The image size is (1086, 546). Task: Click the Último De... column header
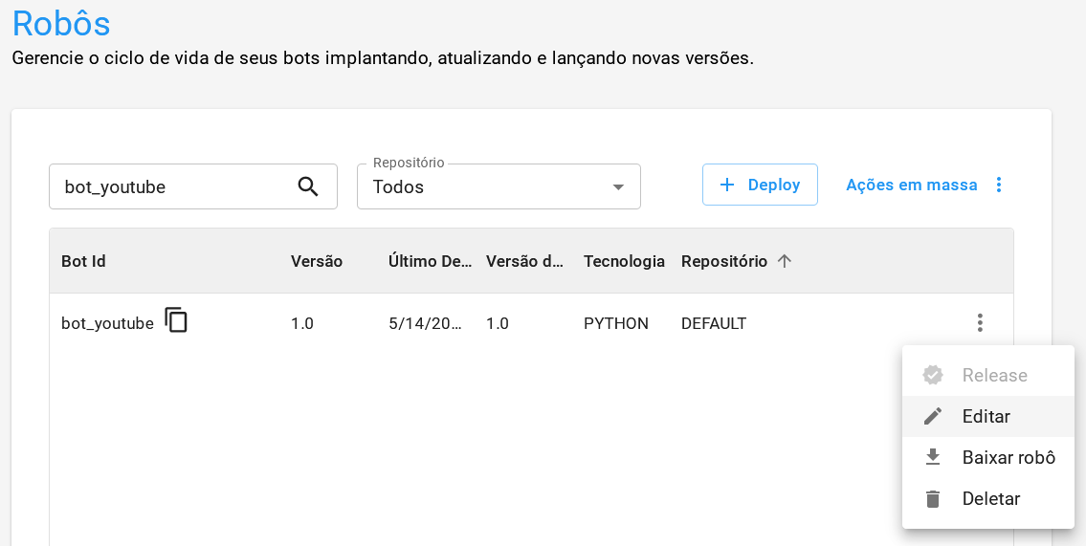(x=430, y=261)
